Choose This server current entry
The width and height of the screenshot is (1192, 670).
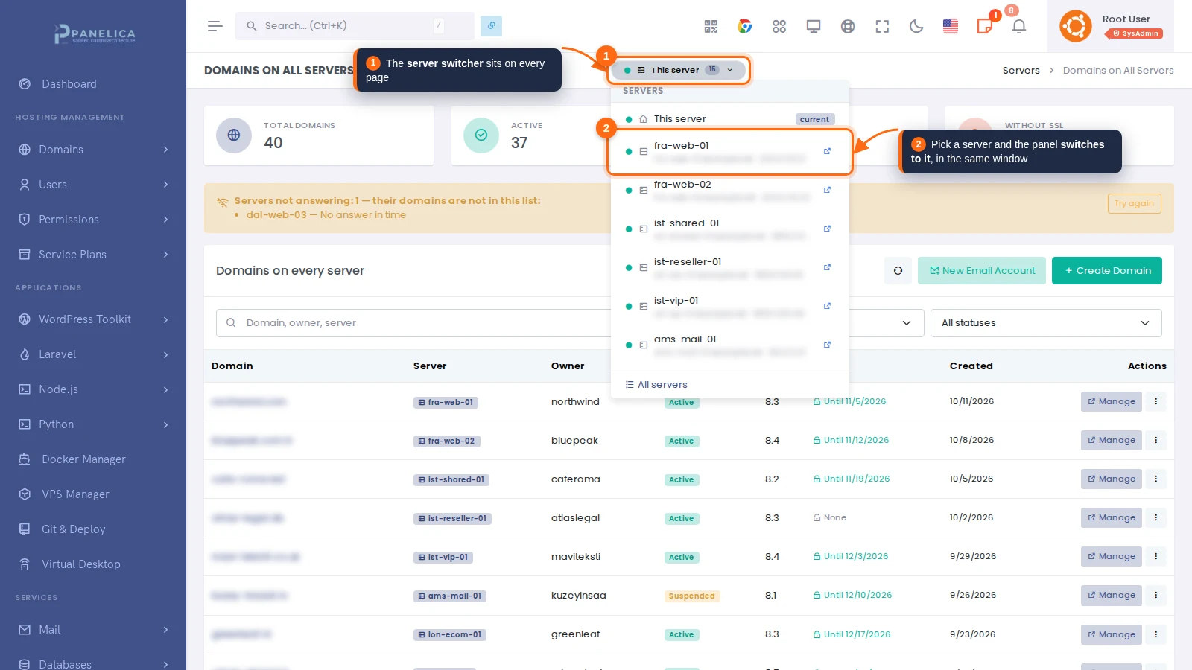pyautogui.click(x=730, y=119)
